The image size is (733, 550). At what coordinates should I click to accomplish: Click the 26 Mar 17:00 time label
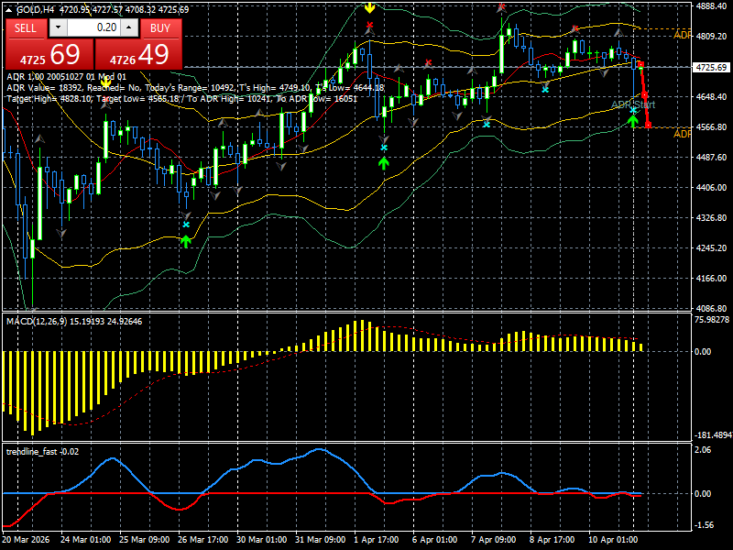202,539
